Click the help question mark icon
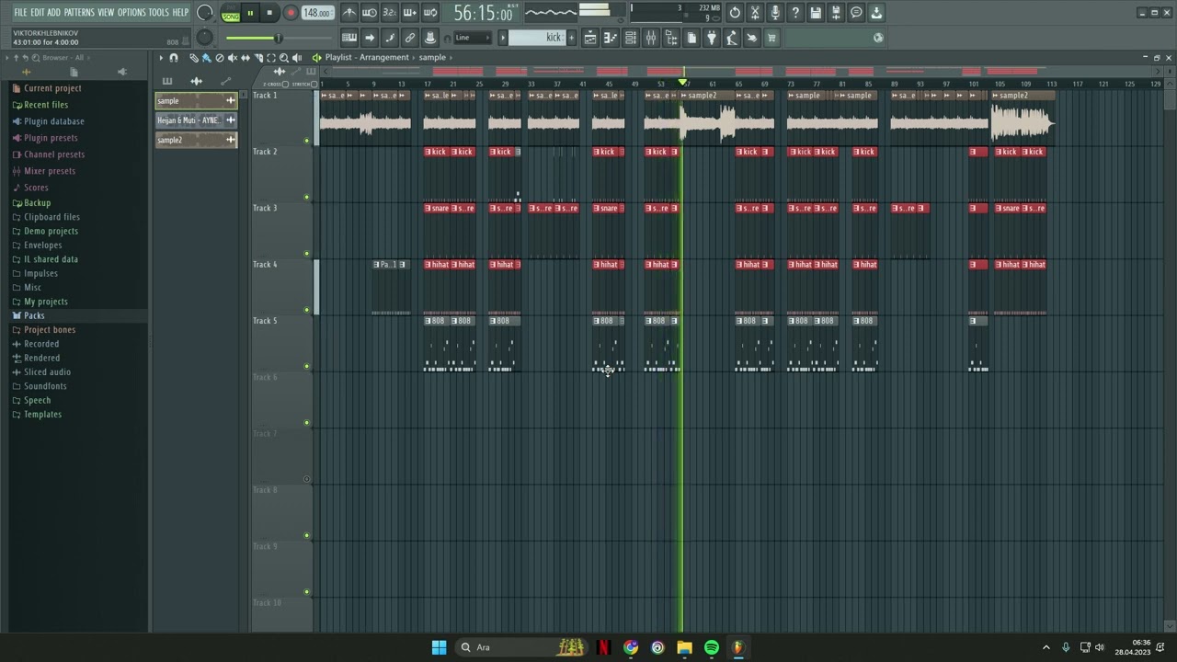 point(795,13)
